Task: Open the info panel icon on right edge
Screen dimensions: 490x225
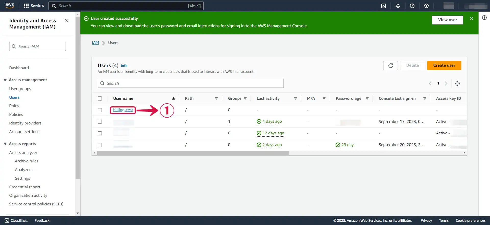Action: coord(484,18)
